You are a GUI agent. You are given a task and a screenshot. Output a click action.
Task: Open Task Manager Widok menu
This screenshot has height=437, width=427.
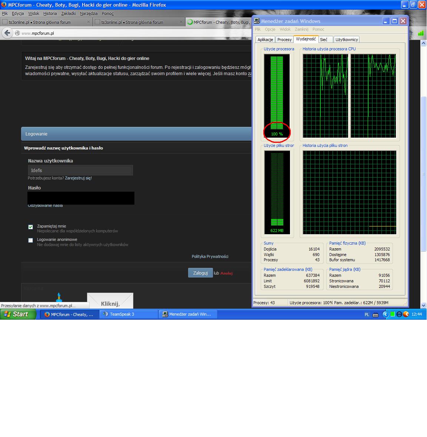[x=285, y=29]
